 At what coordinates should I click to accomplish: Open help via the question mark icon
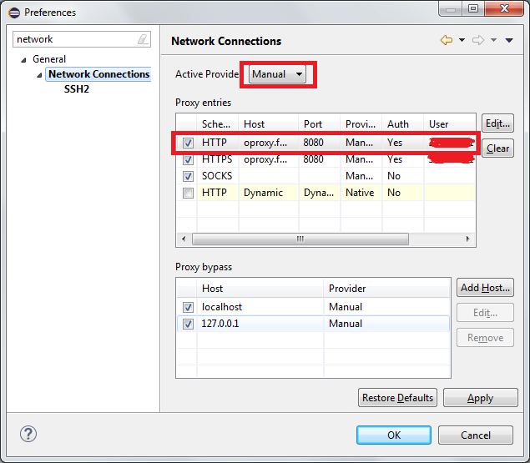coord(28,434)
